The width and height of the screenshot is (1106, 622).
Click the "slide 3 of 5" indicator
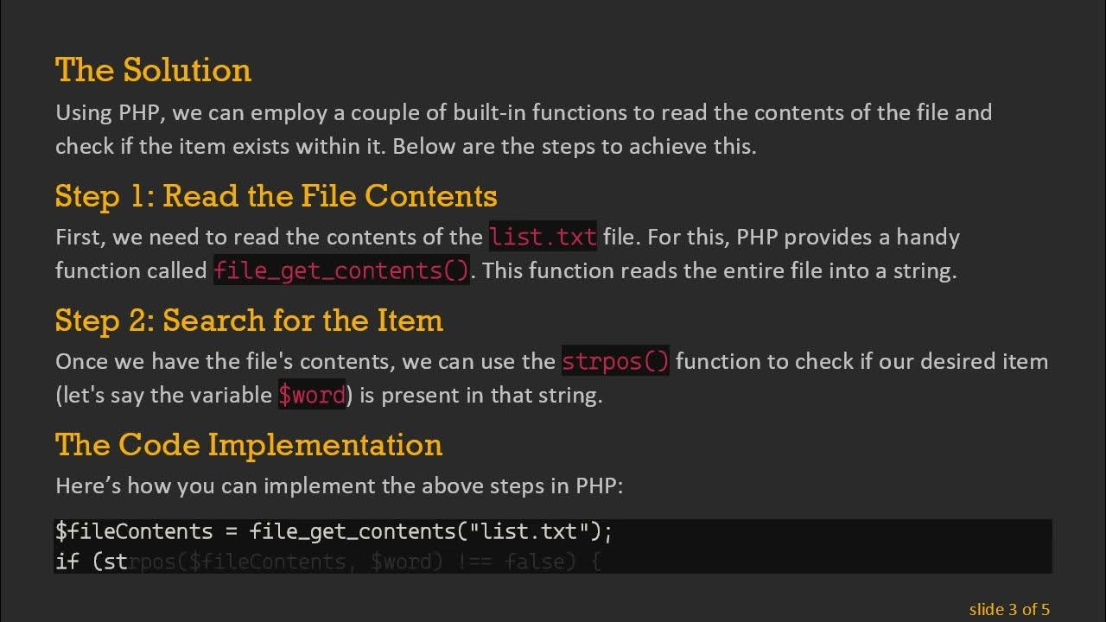pyautogui.click(x=1009, y=609)
